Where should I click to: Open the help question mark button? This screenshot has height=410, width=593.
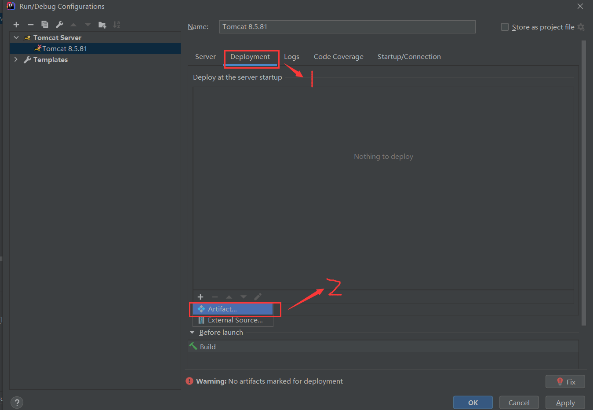click(17, 403)
